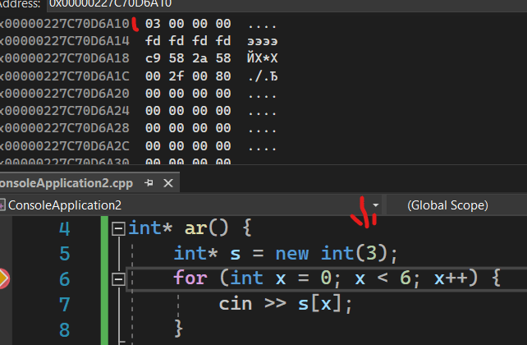Close the ConsoleApplication2.cpp tab

click(168, 183)
